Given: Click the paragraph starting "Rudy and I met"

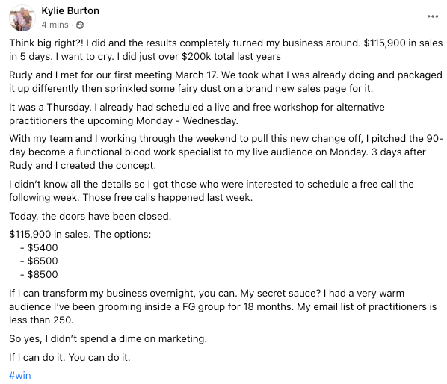Looking at the screenshot, I should click(226, 81).
